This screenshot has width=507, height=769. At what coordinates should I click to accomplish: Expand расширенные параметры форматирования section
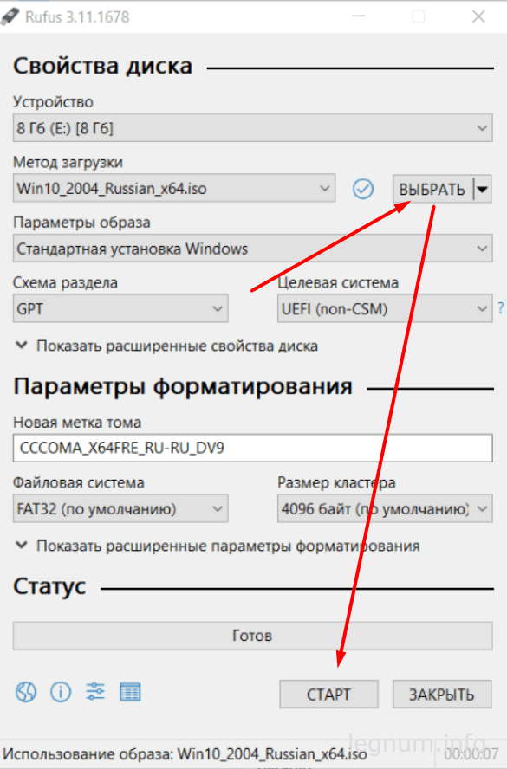pos(218,546)
